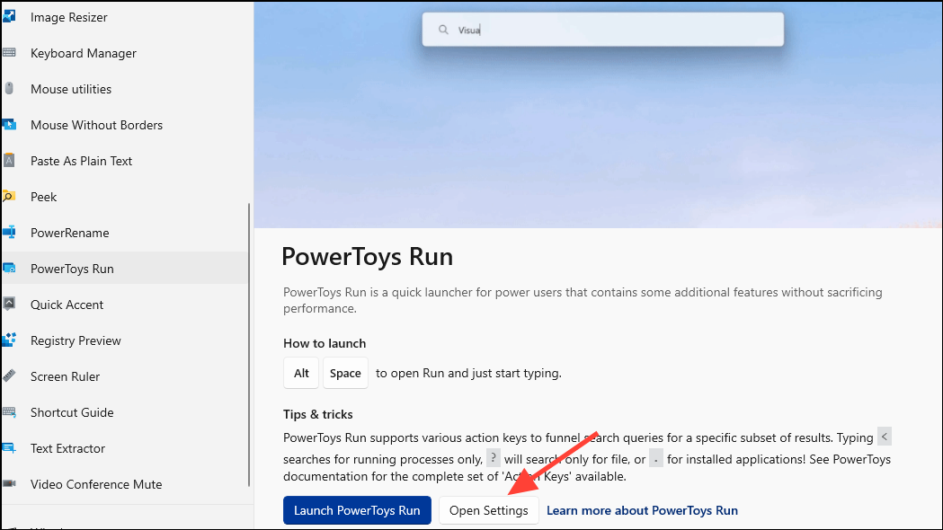Click the PowerToys Run hero preview image
943x530 pixels.
pyautogui.click(x=598, y=115)
